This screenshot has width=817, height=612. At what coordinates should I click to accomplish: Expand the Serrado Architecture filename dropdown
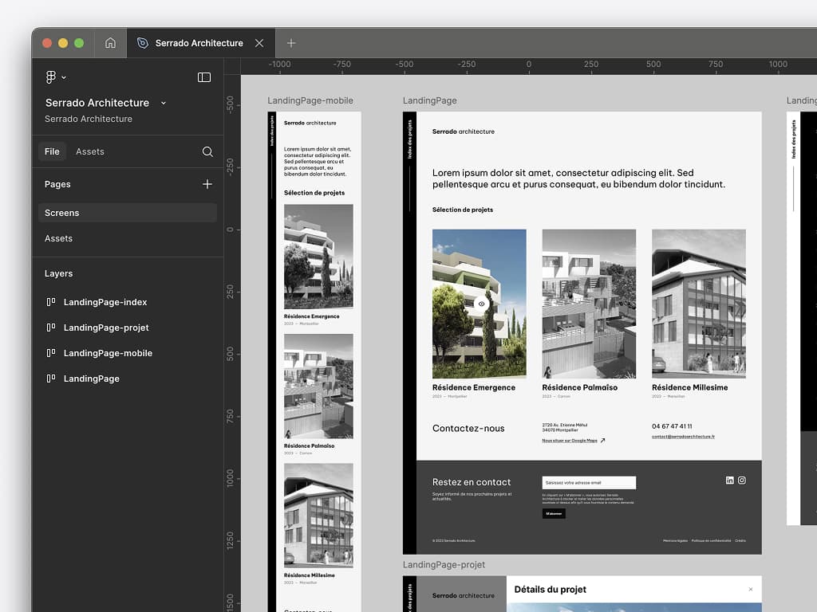[x=164, y=103]
